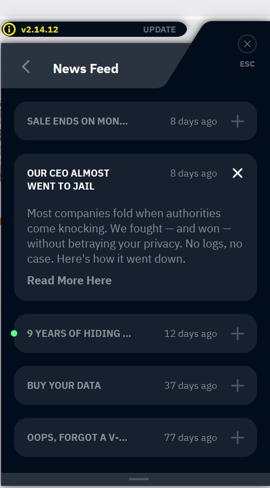Click plus icon on SALE ENDS ON MON... row
The image size is (270, 488).
point(238,121)
